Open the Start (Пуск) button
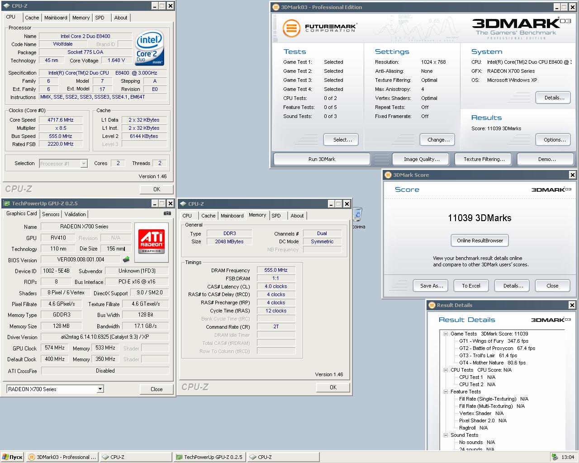579x463 pixels. pos(12,457)
